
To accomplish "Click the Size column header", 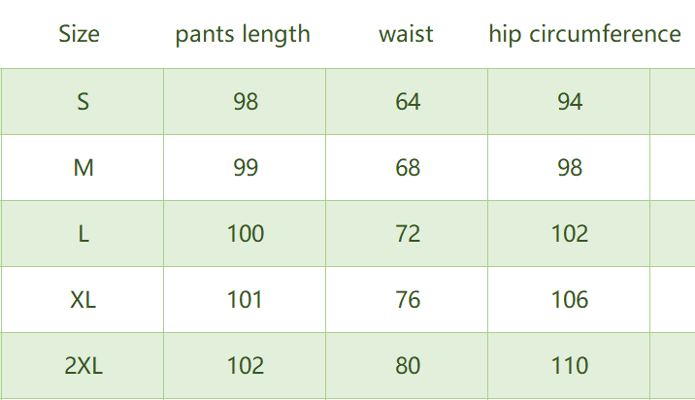I will (x=79, y=35).
